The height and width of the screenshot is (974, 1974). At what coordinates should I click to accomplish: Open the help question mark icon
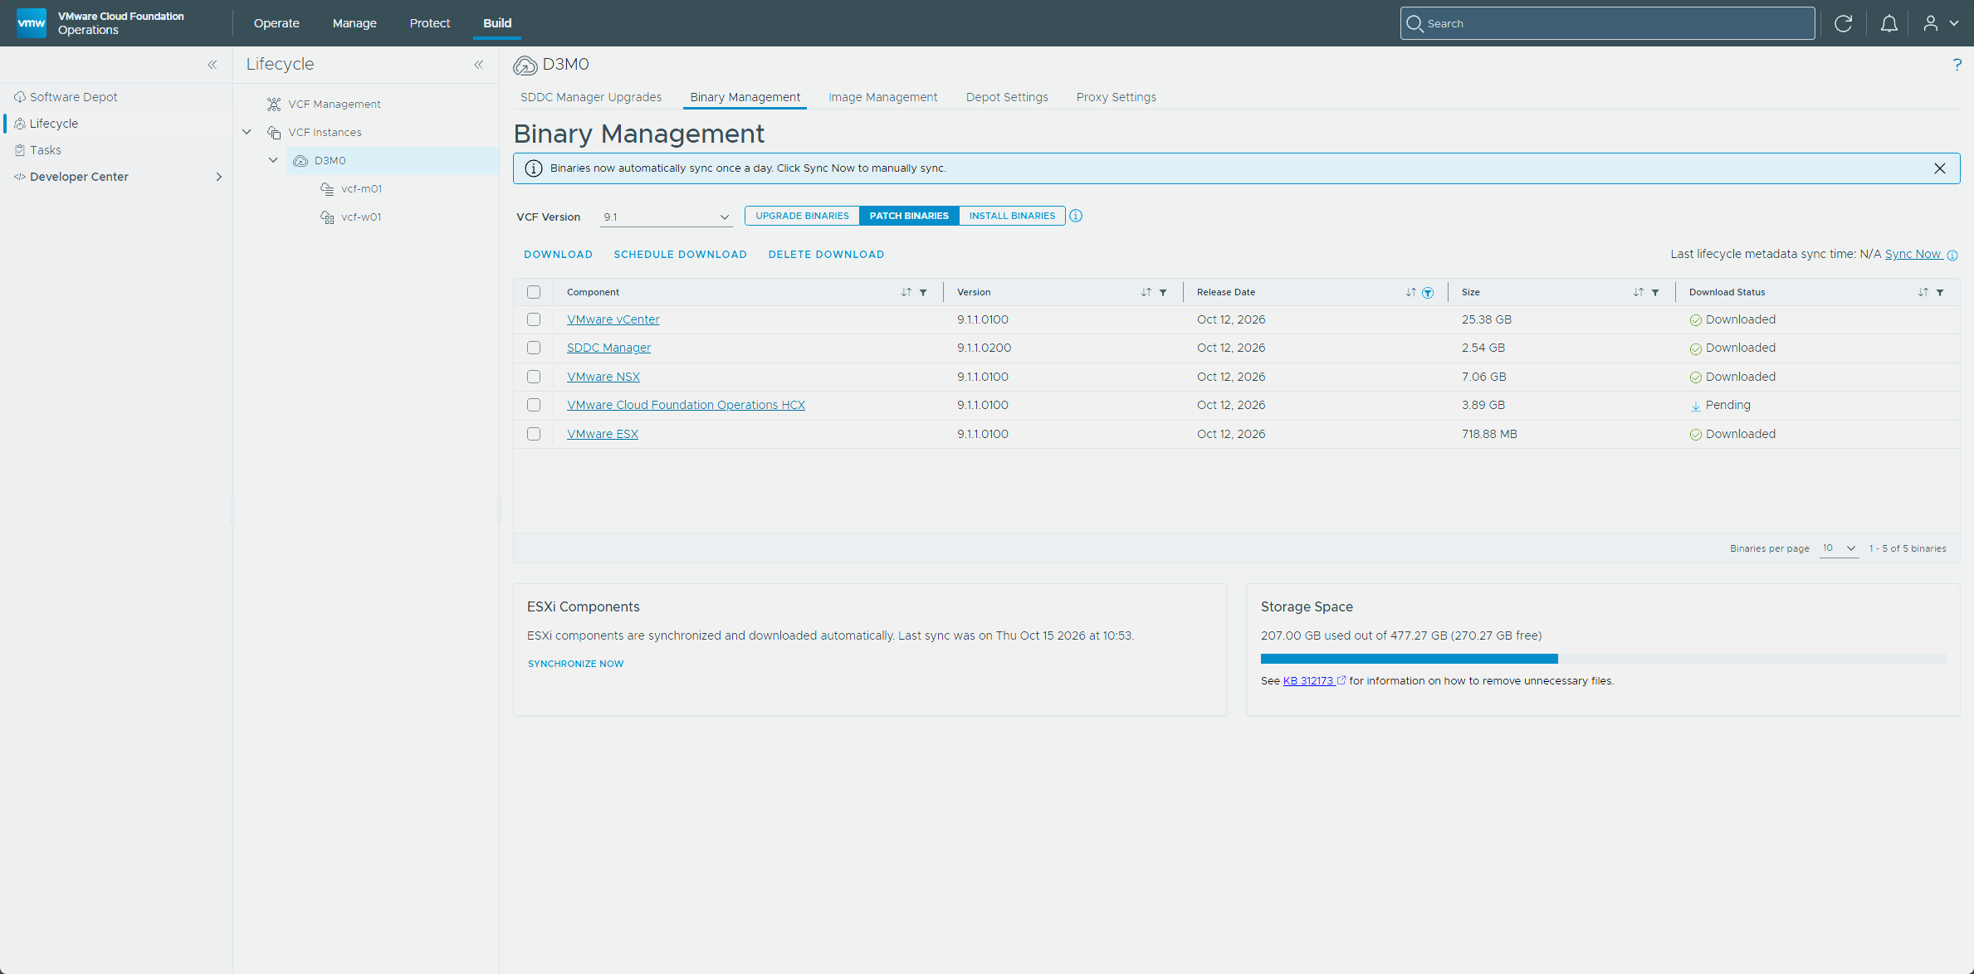click(x=1957, y=65)
